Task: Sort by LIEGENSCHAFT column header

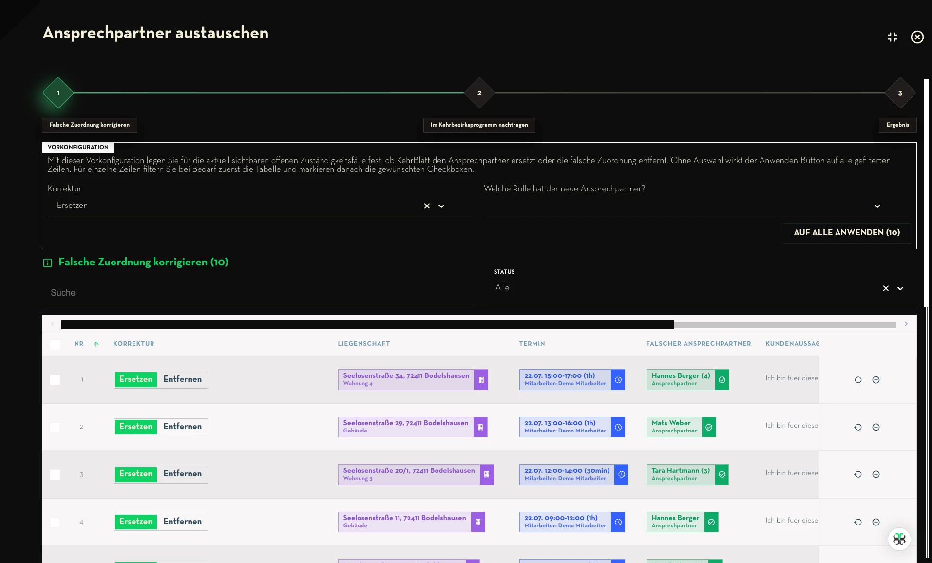Action: (x=363, y=344)
